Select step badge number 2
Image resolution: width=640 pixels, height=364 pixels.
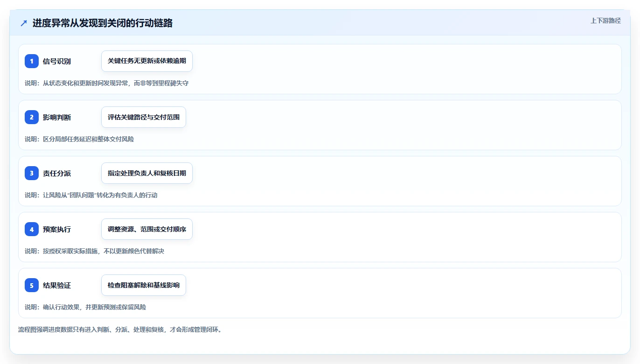pyautogui.click(x=32, y=117)
